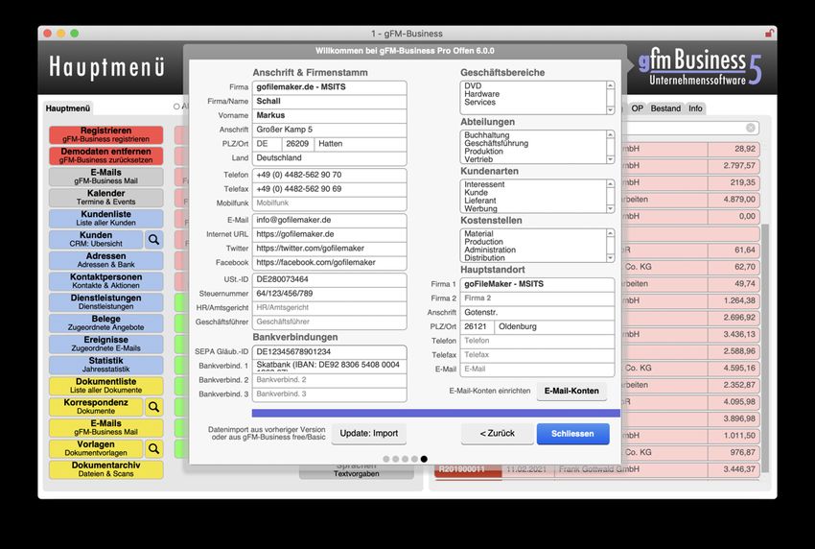
Task: Click down arrow of Abteilungen list
Action: pyautogui.click(x=611, y=159)
